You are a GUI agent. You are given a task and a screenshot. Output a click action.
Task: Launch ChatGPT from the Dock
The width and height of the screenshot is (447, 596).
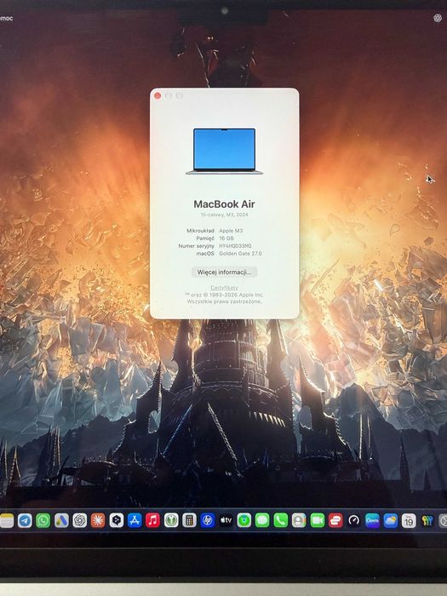79,520
